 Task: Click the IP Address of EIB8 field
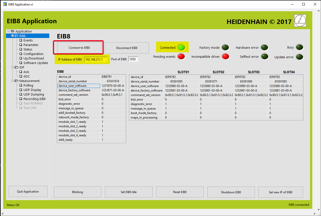[x=96, y=59]
